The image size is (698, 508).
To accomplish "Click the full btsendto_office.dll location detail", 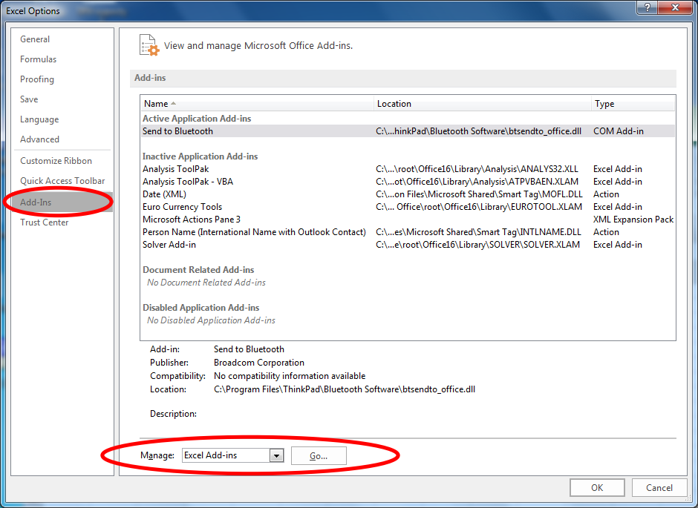I will [x=345, y=389].
